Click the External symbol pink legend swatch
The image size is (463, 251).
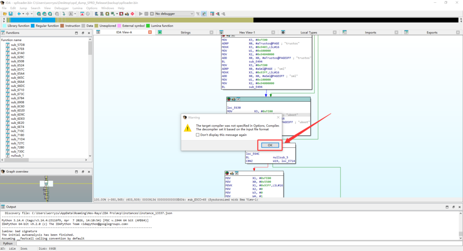[x=119, y=26]
